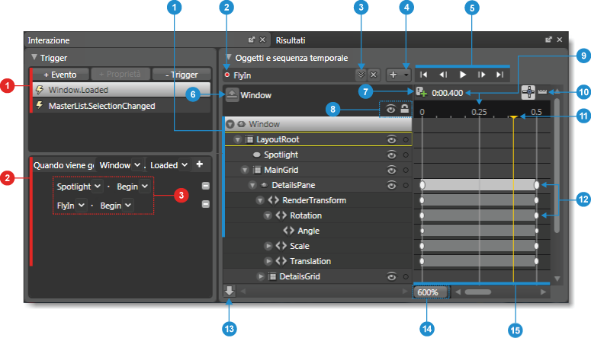The height and width of the screenshot is (338, 591).
Task: Lock the Spotlight element
Action: click(x=406, y=155)
